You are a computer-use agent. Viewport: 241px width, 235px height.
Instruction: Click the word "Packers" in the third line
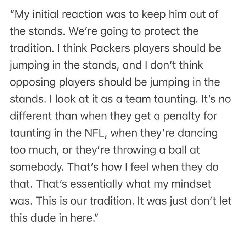110,48
